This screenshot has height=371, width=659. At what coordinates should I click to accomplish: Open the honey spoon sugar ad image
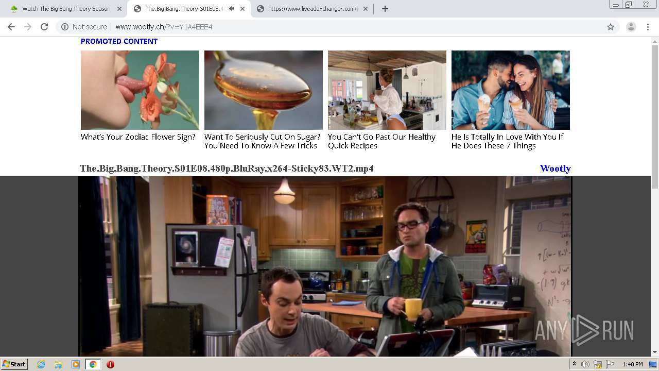(x=264, y=90)
